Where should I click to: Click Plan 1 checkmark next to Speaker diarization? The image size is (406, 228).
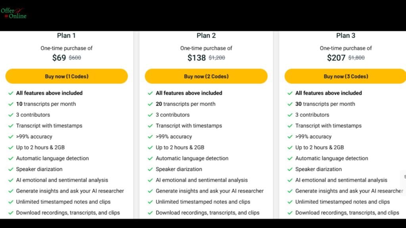pyautogui.click(x=11, y=169)
